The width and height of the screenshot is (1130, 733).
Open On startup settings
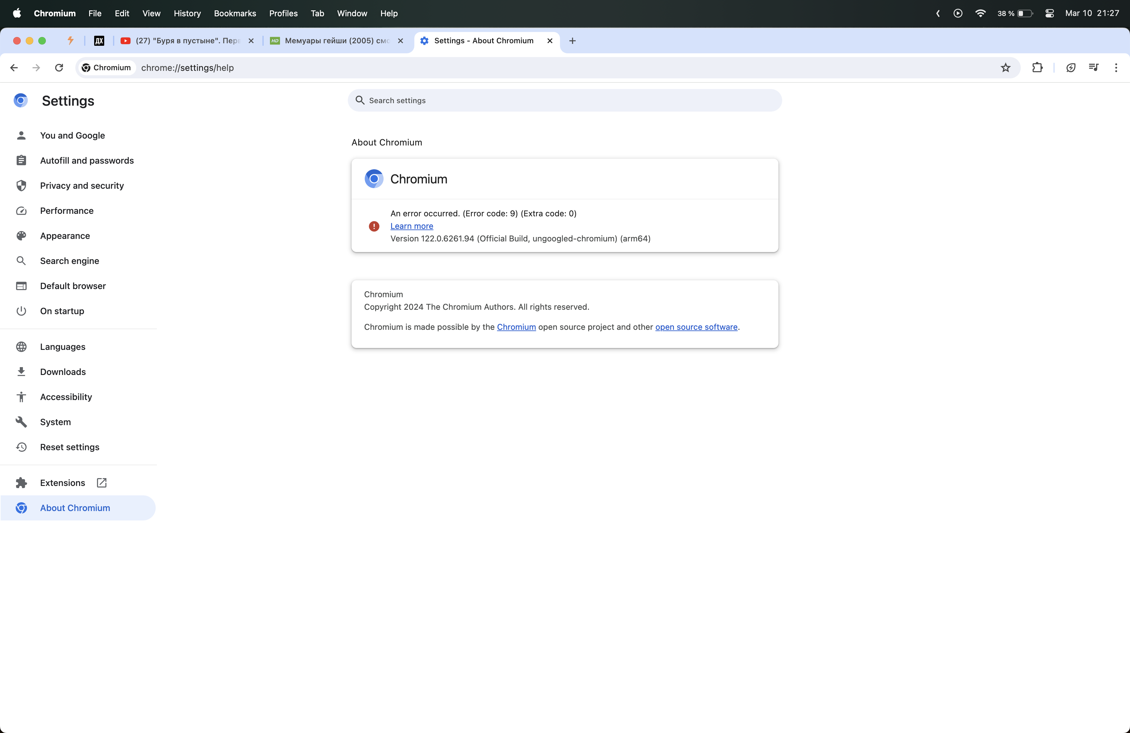78,312
